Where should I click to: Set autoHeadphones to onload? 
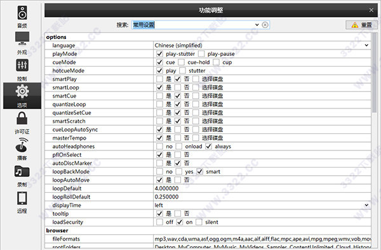click(x=179, y=147)
